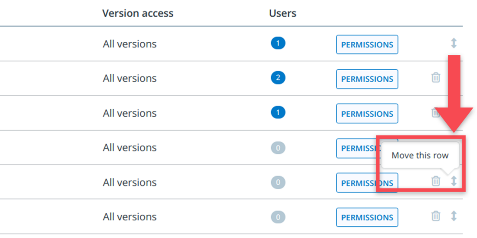Click the PERMISSIONS button in last row

367,217
